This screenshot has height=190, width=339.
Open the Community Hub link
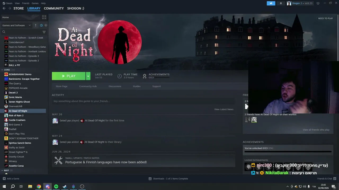click(88, 86)
